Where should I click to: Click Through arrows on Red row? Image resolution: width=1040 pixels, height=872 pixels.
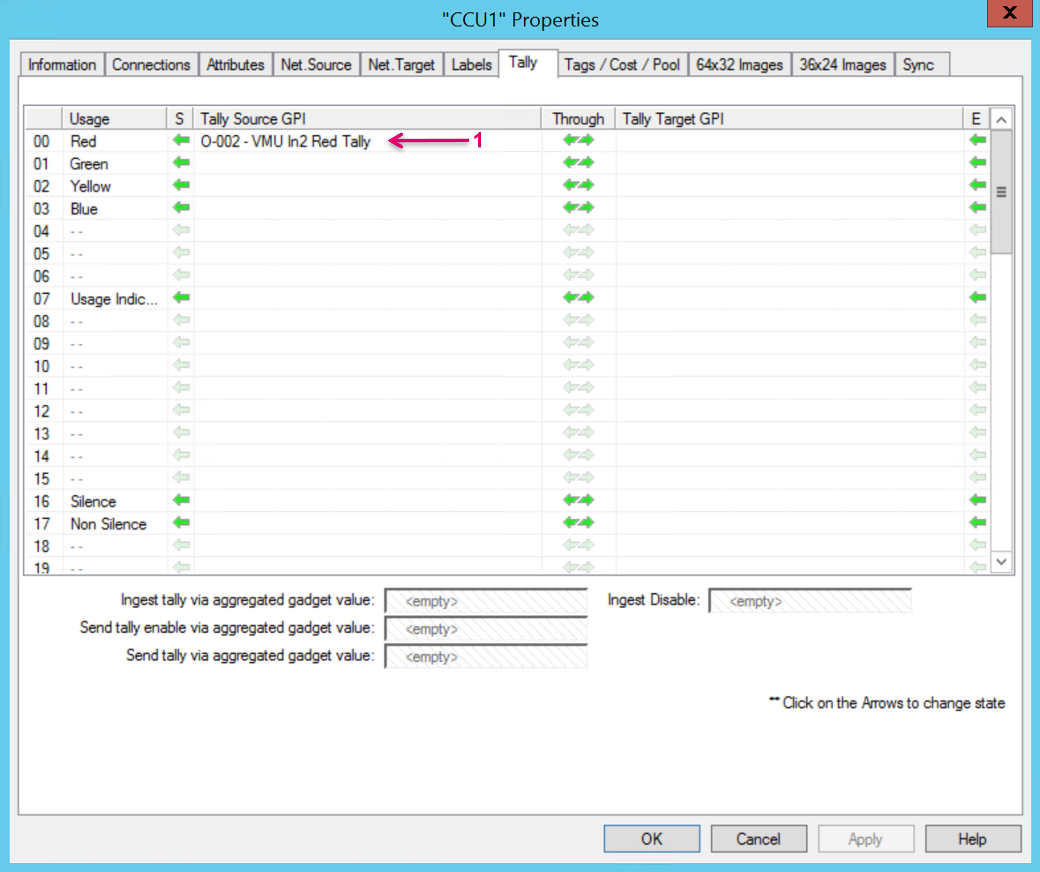578,140
